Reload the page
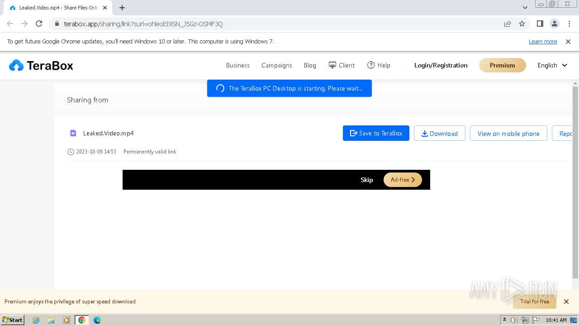The height and width of the screenshot is (326, 579). pyautogui.click(x=39, y=24)
